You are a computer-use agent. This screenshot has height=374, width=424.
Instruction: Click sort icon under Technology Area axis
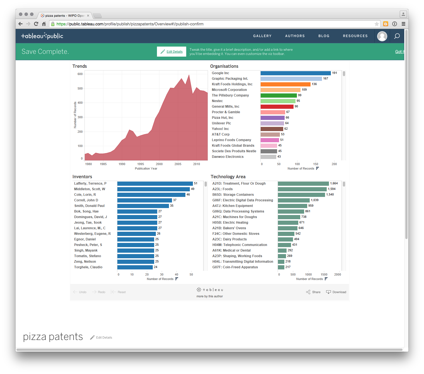[x=326, y=279]
